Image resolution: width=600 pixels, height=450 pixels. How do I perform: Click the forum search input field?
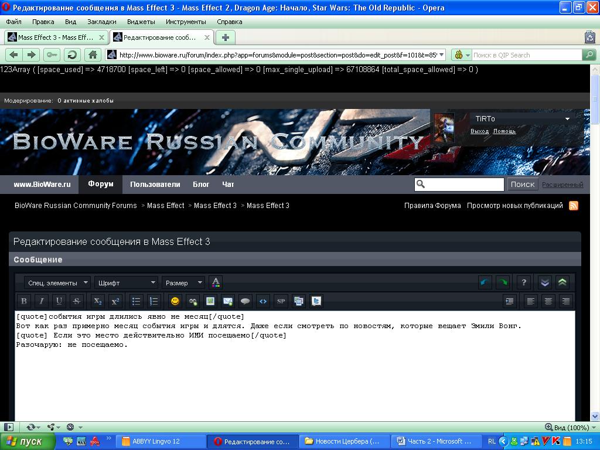point(459,185)
